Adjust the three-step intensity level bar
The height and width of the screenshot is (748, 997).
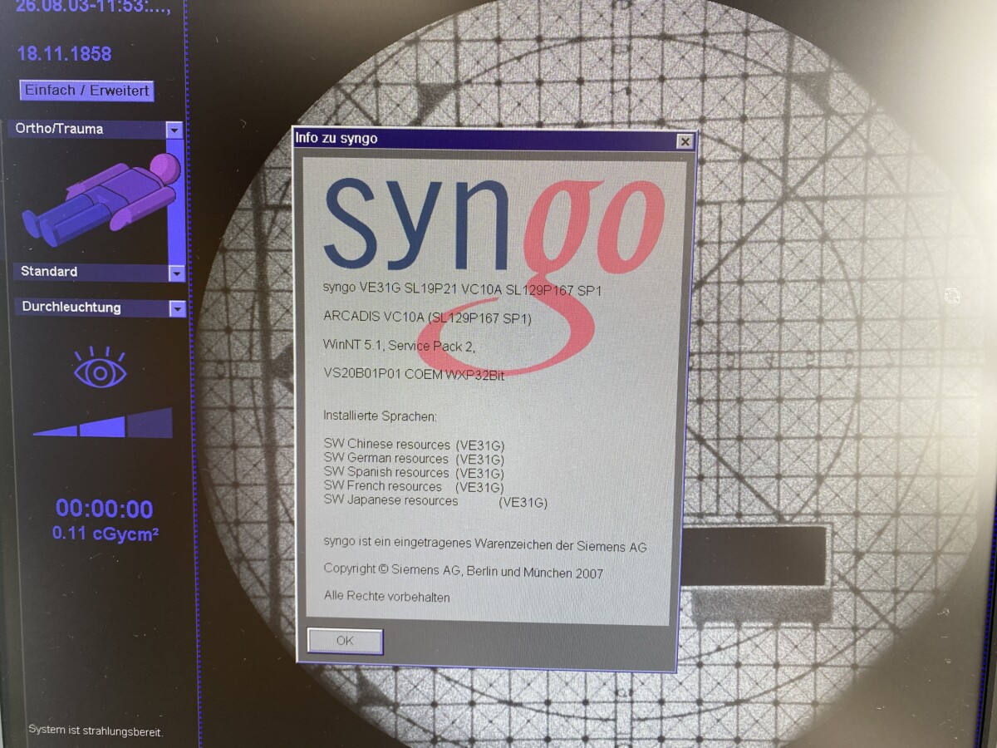coord(103,423)
